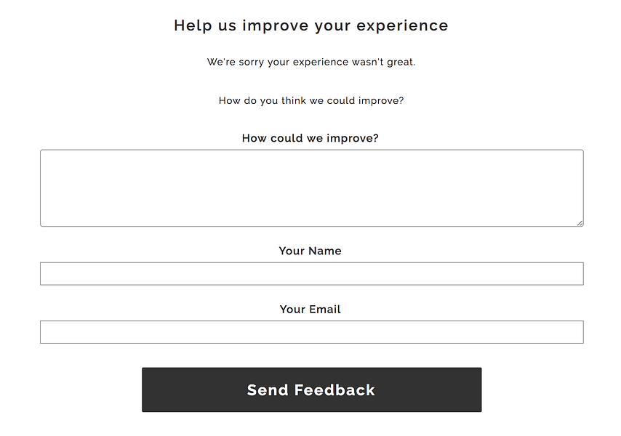
Task: Click the apology message text
Action: pyautogui.click(x=311, y=62)
